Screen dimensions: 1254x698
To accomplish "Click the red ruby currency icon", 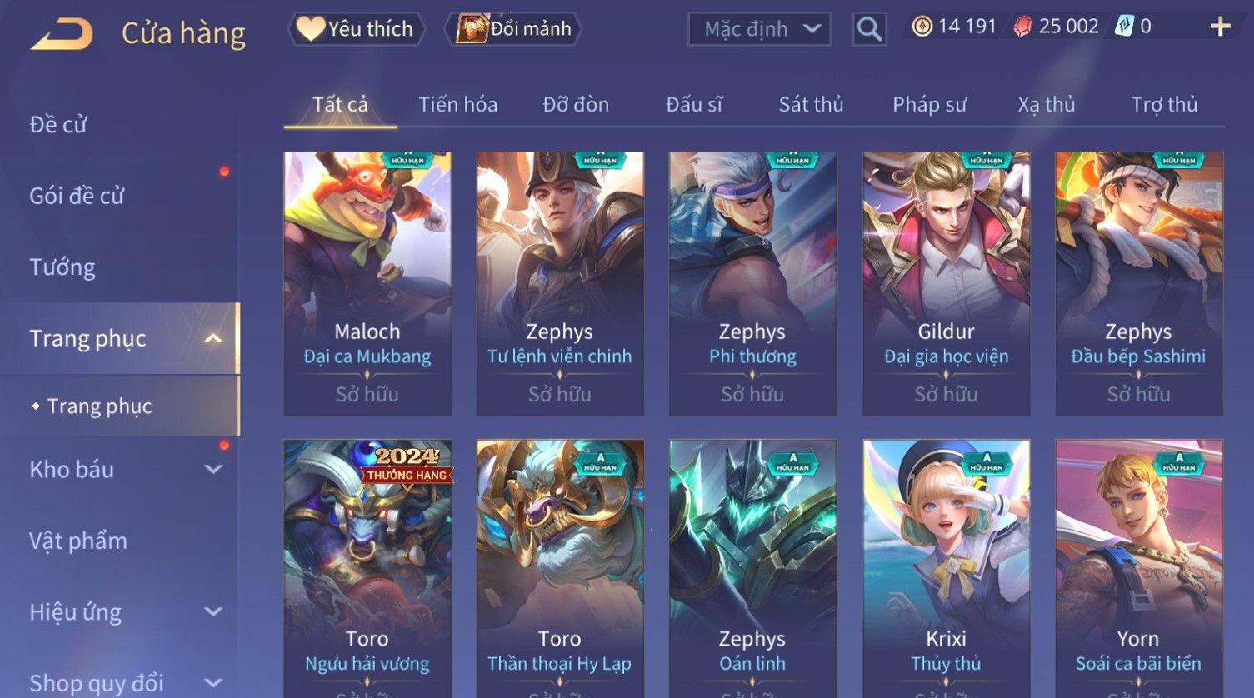I will 1022,27.
